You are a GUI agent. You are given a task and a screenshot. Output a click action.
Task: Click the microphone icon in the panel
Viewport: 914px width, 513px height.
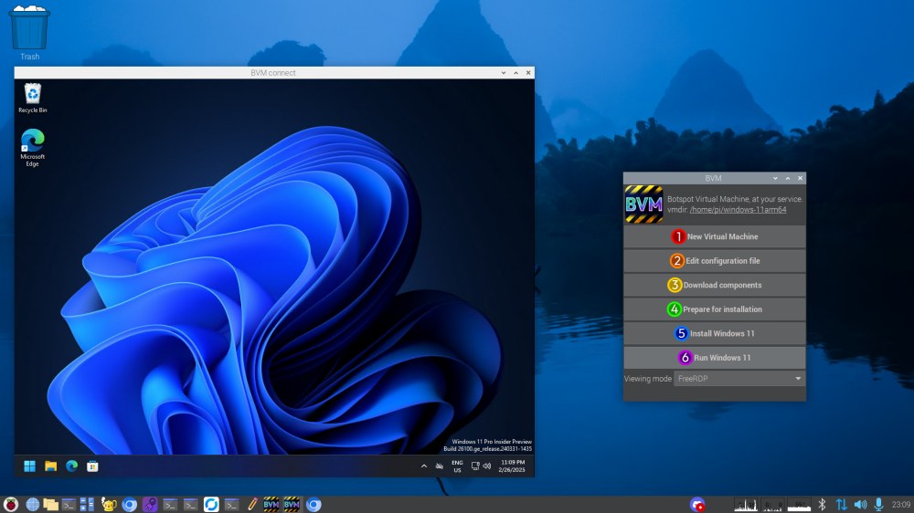pos(878,504)
